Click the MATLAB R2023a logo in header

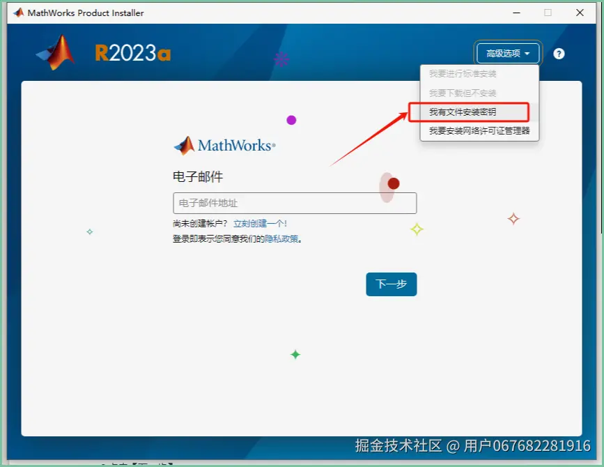click(x=55, y=52)
